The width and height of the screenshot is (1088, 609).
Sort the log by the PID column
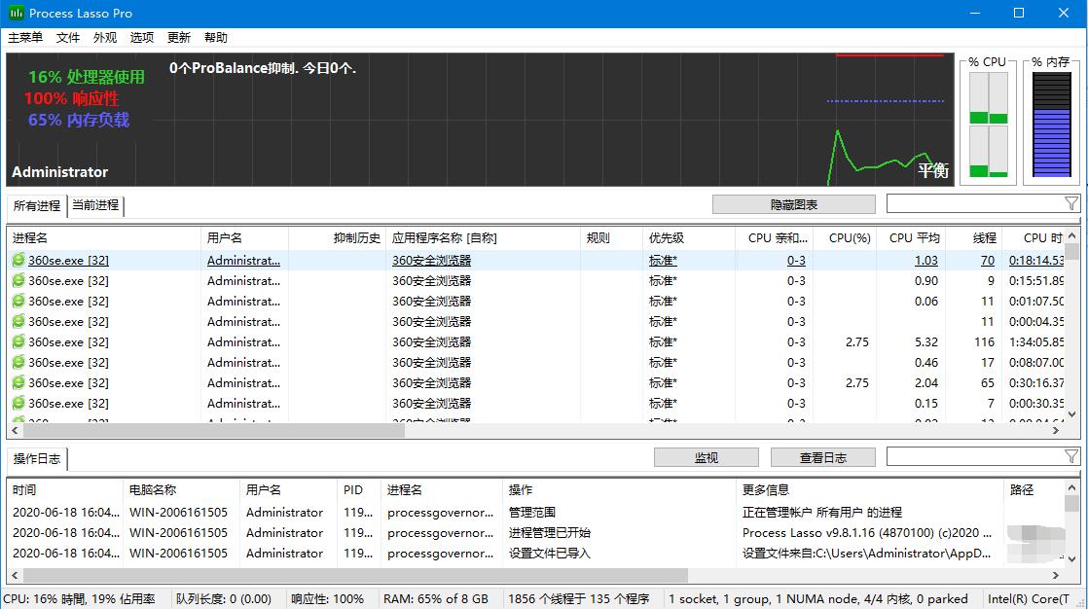(x=359, y=489)
